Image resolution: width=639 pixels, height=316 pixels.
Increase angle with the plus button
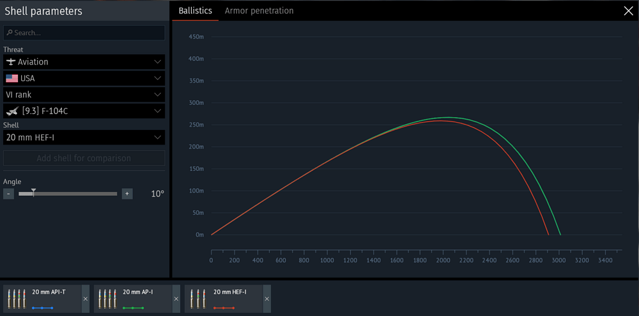pos(127,194)
